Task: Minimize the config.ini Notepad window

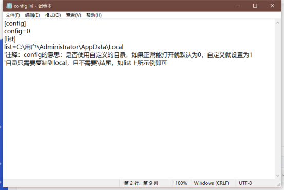Action: pyautogui.click(x=238, y=6)
